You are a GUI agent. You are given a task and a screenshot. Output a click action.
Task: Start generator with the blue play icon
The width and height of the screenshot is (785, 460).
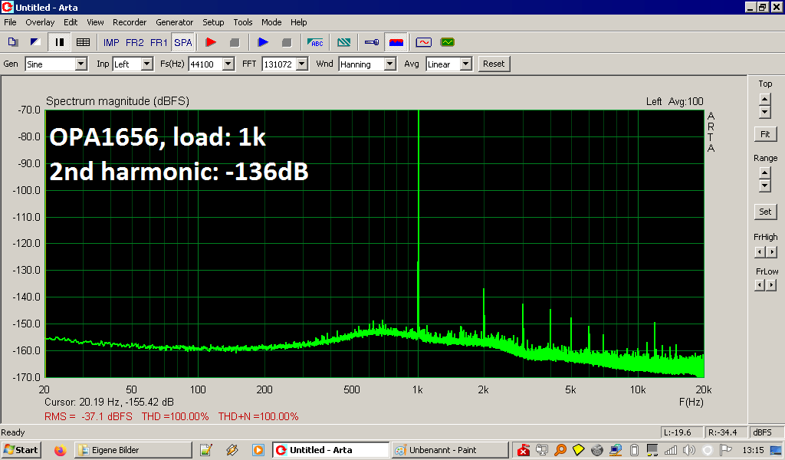pos(263,42)
